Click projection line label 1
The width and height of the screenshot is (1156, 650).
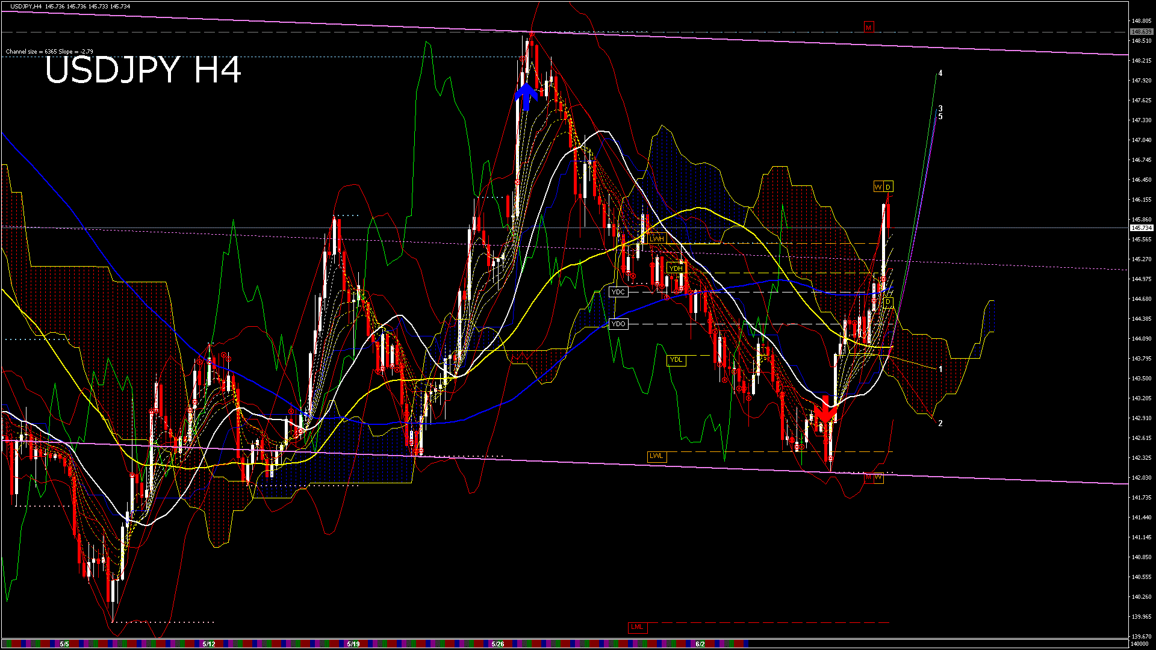click(940, 369)
